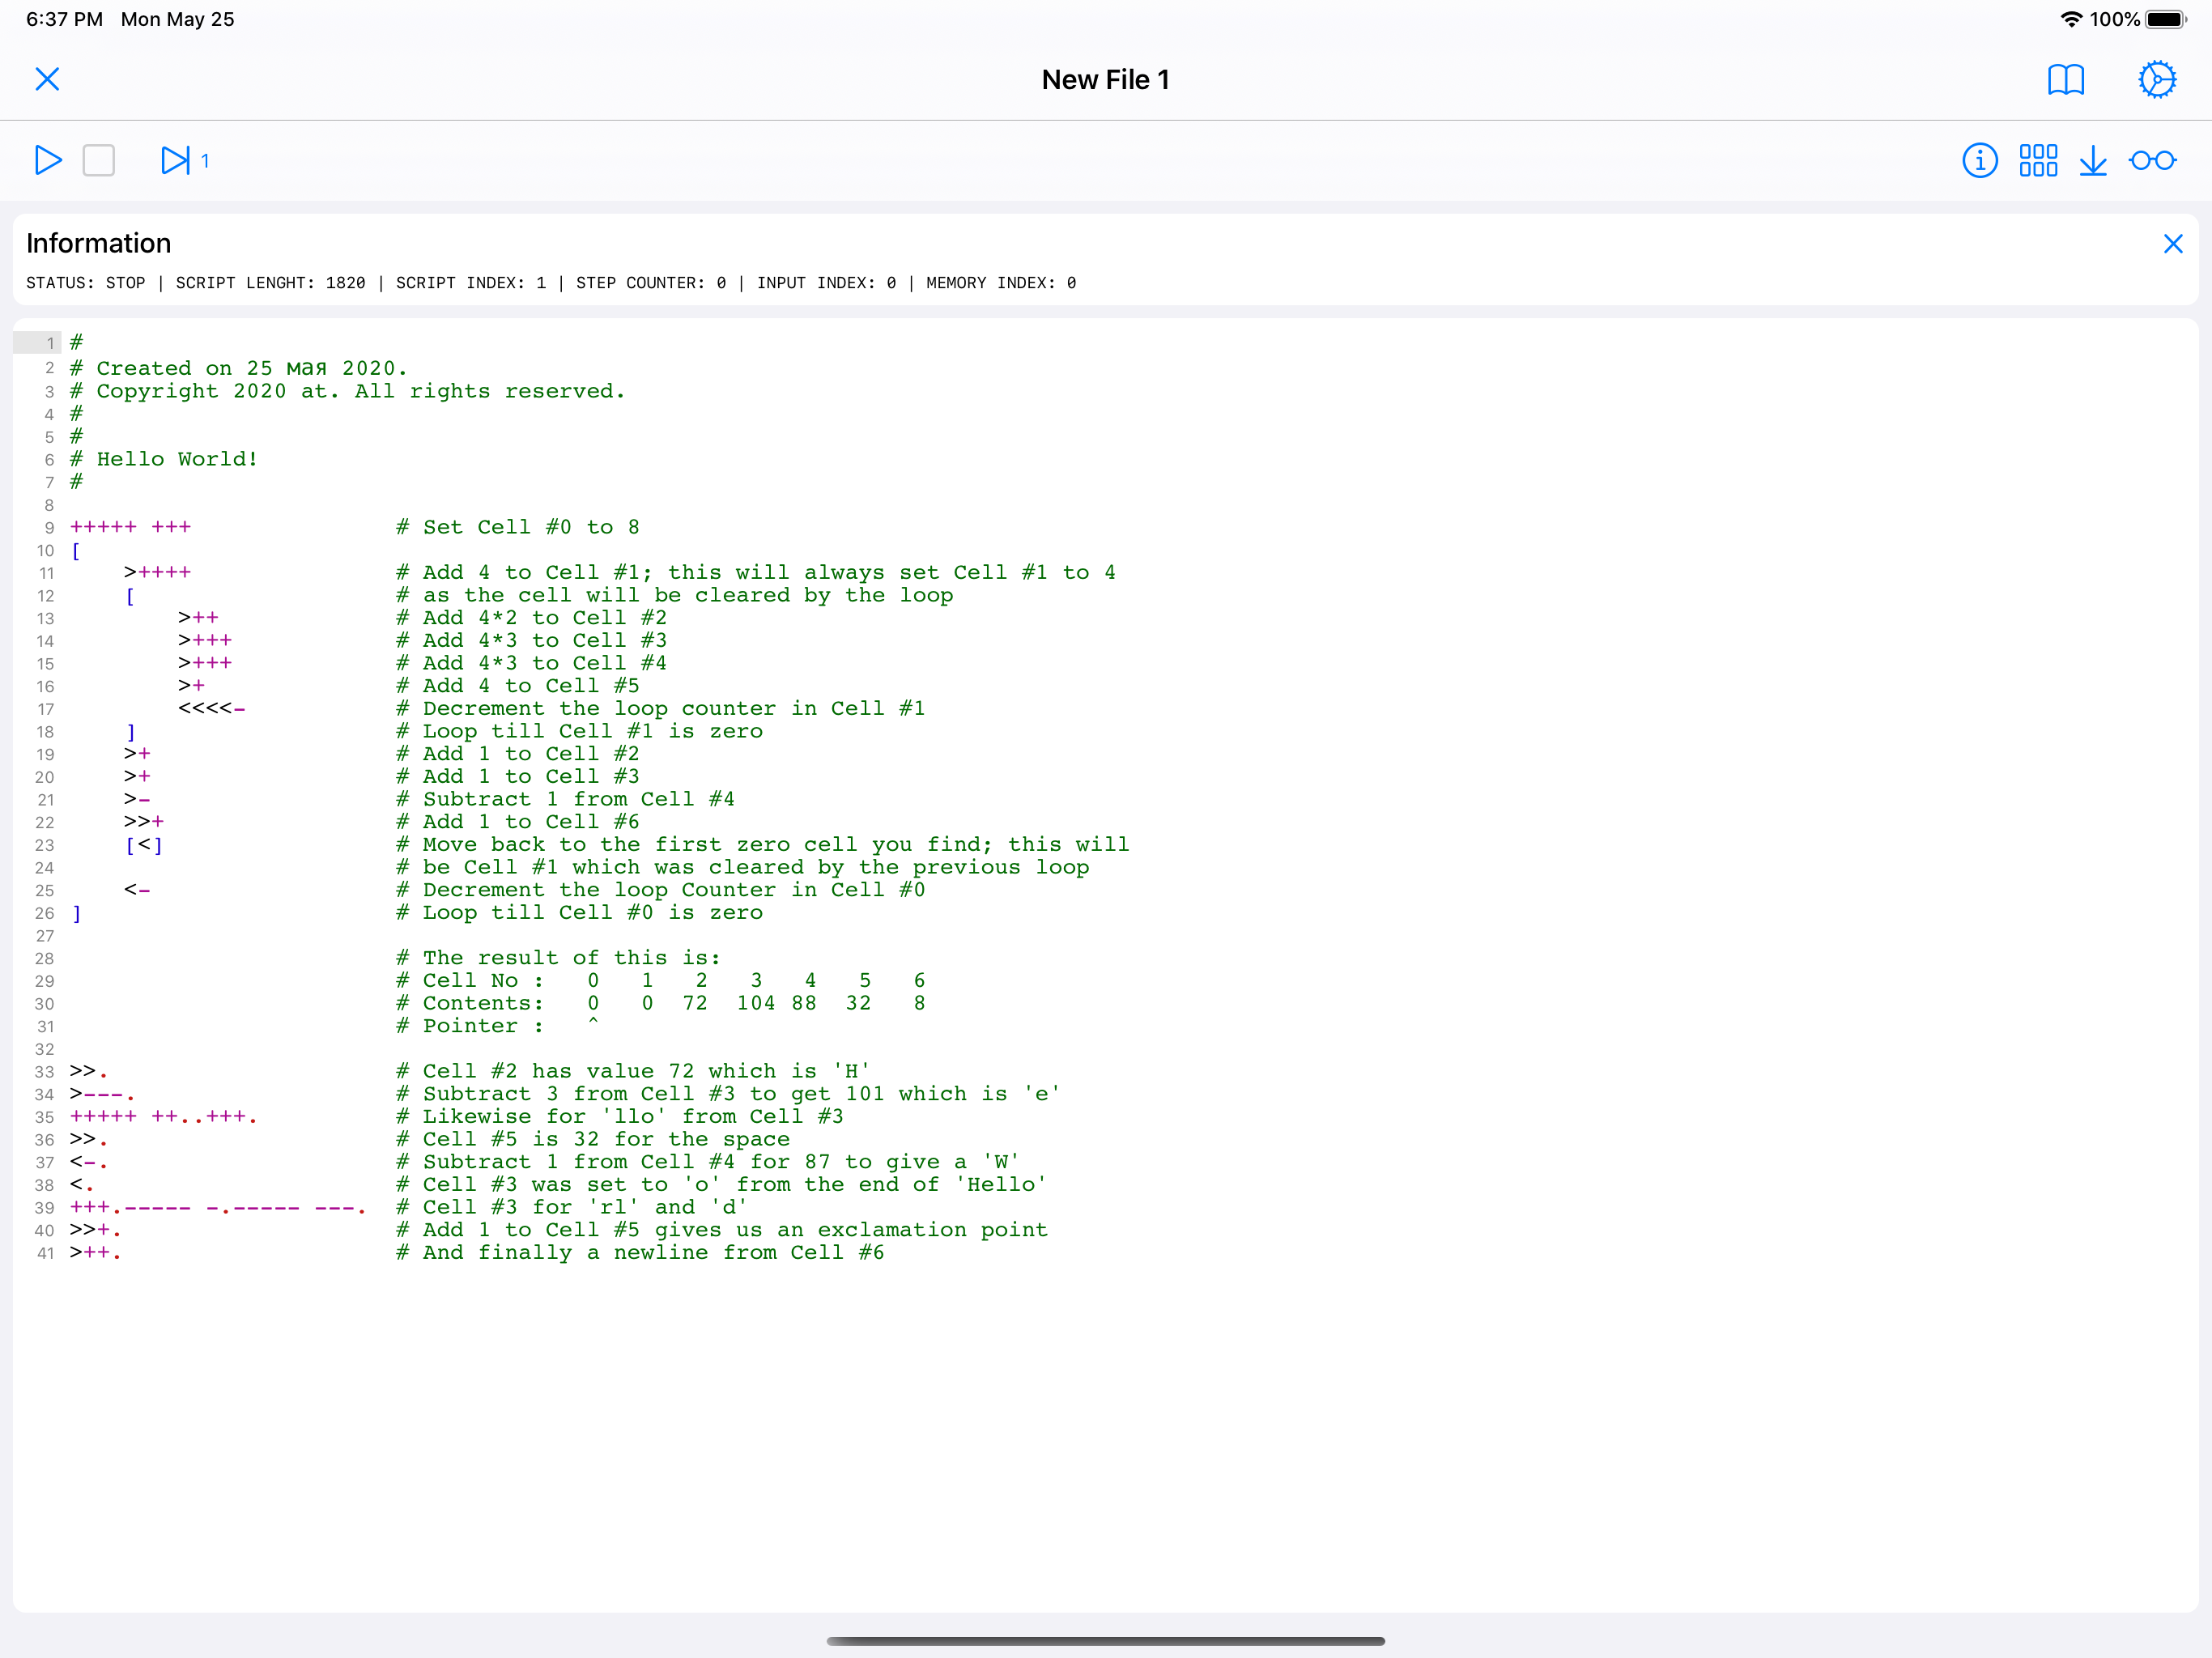This screenshot has height=1658, width=2212.
Task: Toggle reading glasses view mode
Action: tap(2153, 160)
